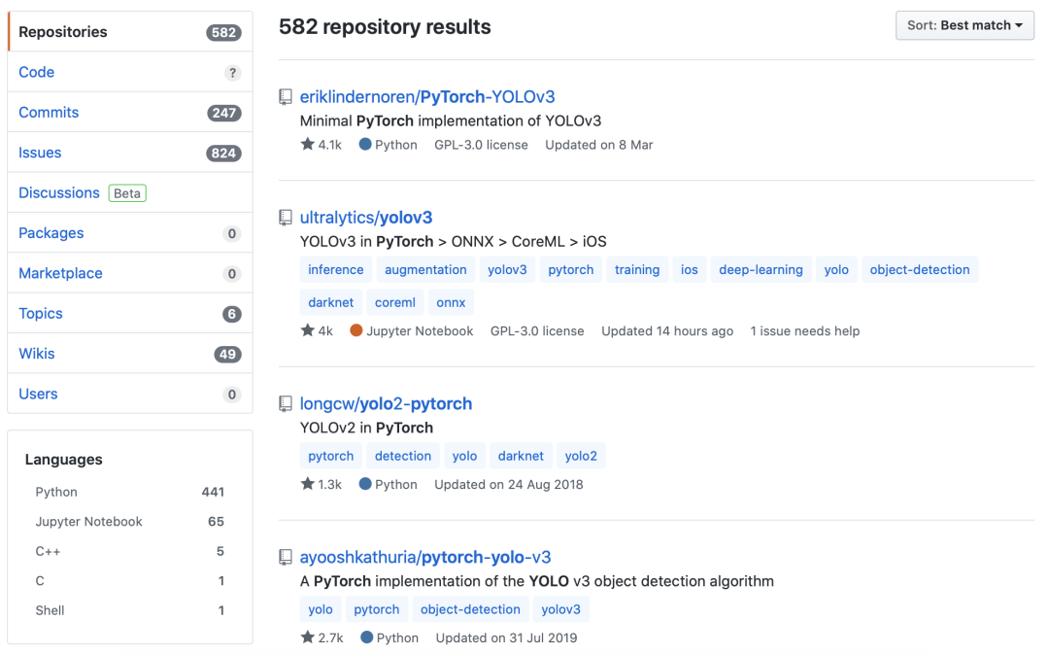Filter by Jupyter Notebook language

(88, 522)
